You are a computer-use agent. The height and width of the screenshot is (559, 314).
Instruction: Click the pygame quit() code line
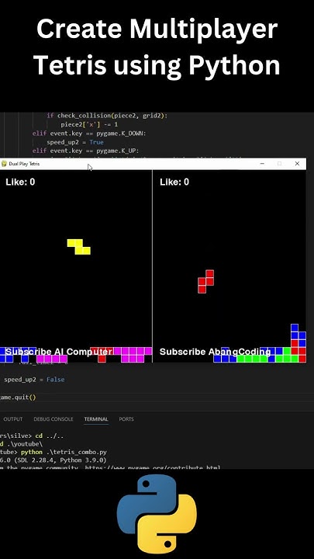pyautogui.click(x=18, y=397)
